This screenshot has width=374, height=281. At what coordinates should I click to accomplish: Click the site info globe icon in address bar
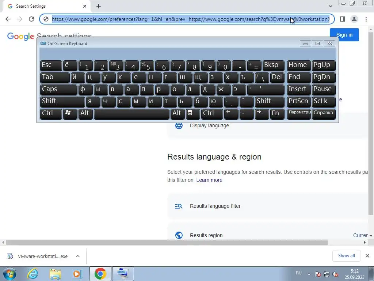46,19
